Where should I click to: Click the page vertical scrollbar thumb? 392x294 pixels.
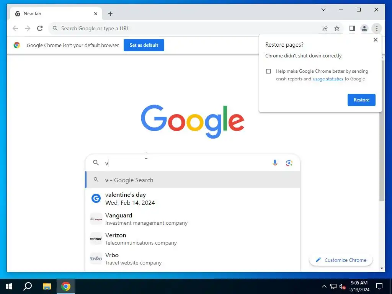(x=382, y=130)
